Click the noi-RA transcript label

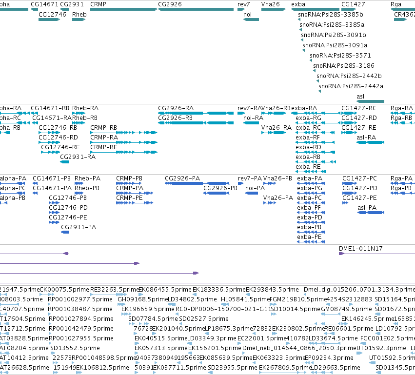coord(253,118)
